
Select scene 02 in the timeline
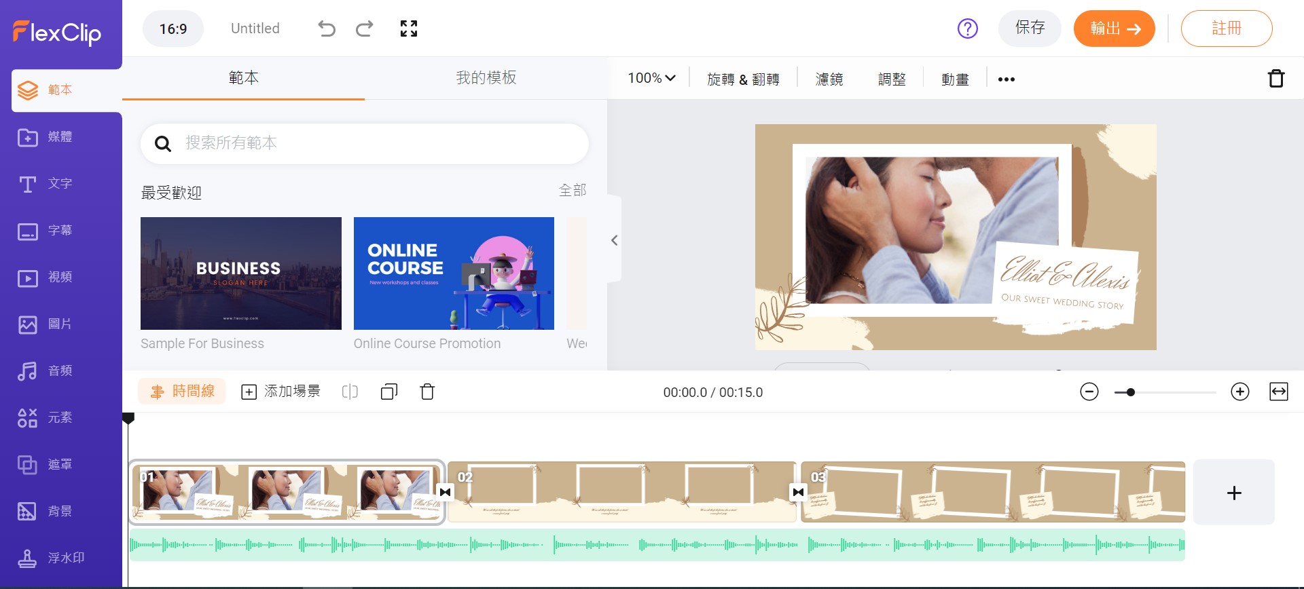point(622,492)
